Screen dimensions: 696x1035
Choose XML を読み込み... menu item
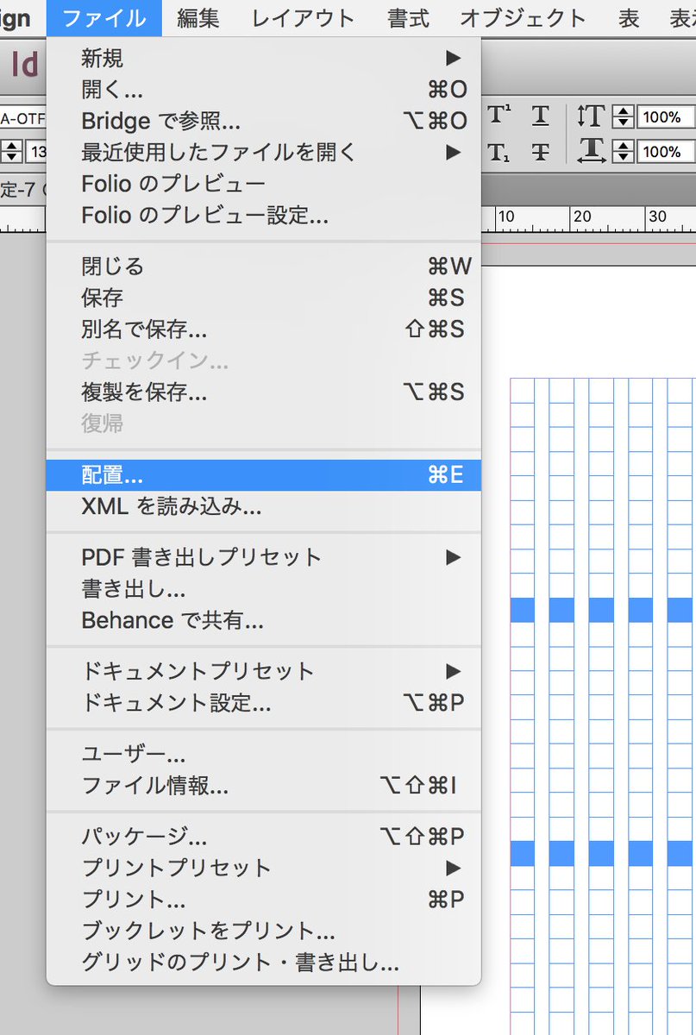point(264,506)
